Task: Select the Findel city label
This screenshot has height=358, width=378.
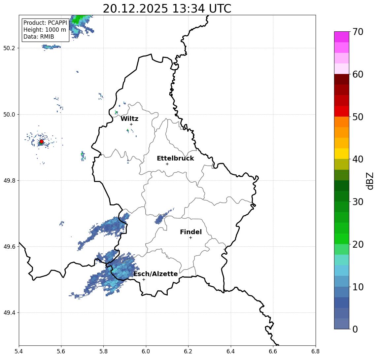Action: [191, 232]
